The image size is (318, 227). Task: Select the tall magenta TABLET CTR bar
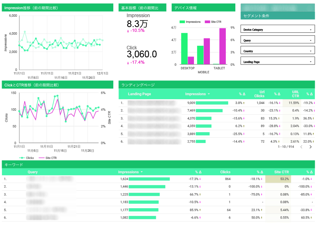click(223, 46)
